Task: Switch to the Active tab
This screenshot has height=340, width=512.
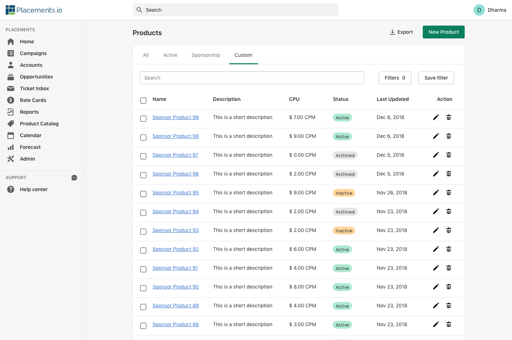Action: point(170,55)
